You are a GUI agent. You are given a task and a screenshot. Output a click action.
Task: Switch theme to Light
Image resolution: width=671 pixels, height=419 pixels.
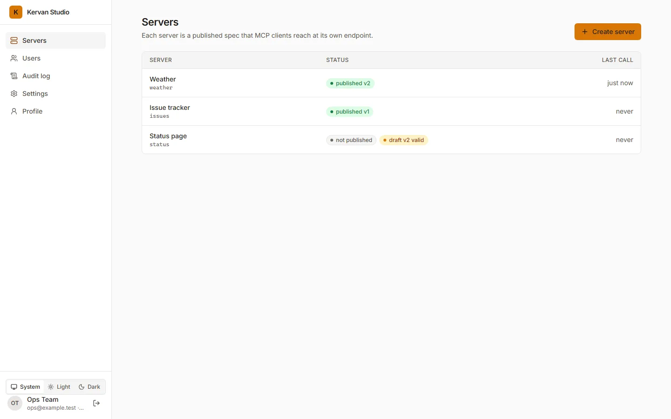(x=59, y=387)
